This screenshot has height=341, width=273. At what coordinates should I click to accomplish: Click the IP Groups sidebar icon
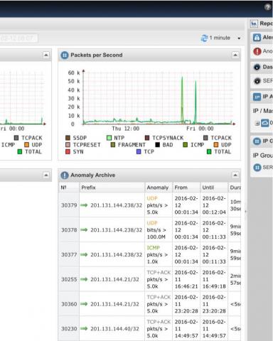click(x=257, y=141)
